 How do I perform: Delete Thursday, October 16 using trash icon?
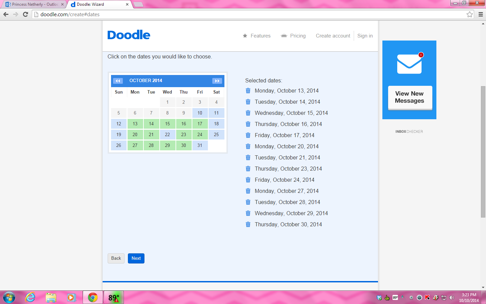click(x=248, y=124)
